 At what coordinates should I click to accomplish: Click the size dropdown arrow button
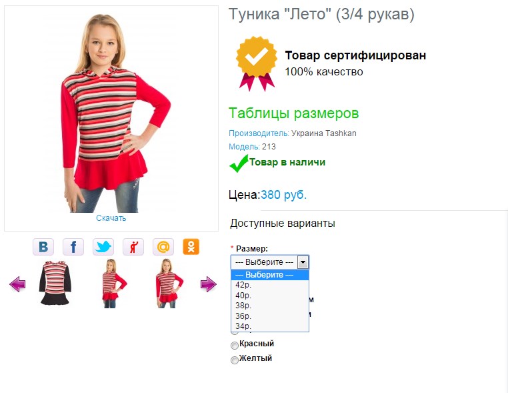pos(303,262)
